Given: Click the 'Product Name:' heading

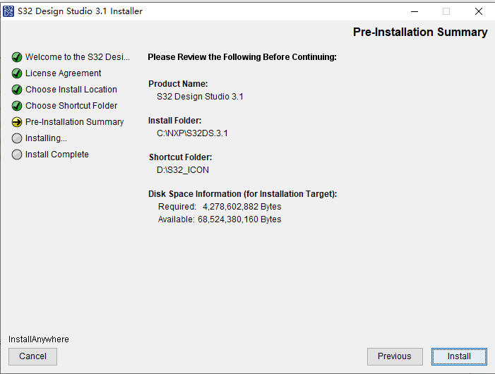Looking at the screenshot, I should 178,84.
